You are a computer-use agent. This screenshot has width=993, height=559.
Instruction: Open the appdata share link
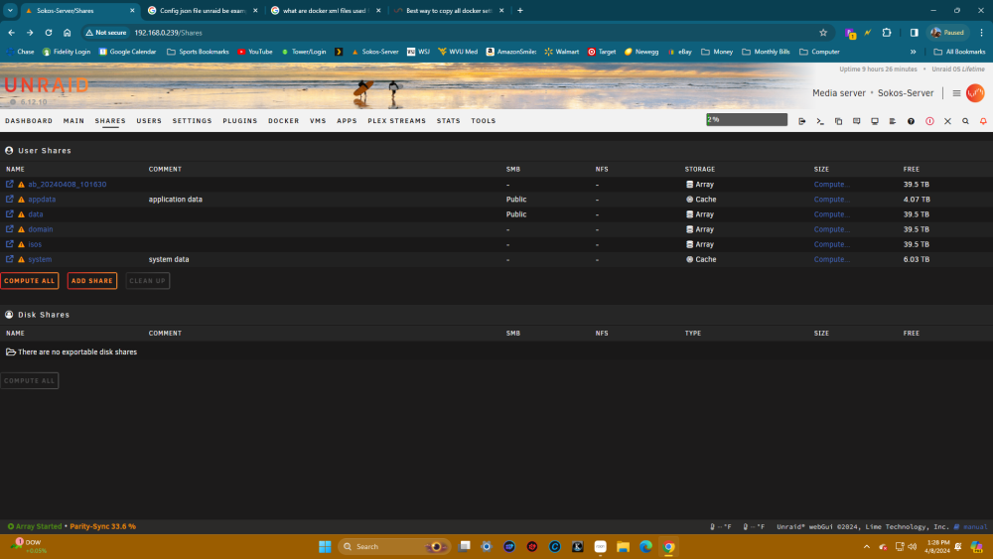[42, 200]
